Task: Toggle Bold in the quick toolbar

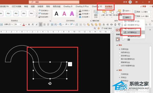Action: tap(29, 24)
